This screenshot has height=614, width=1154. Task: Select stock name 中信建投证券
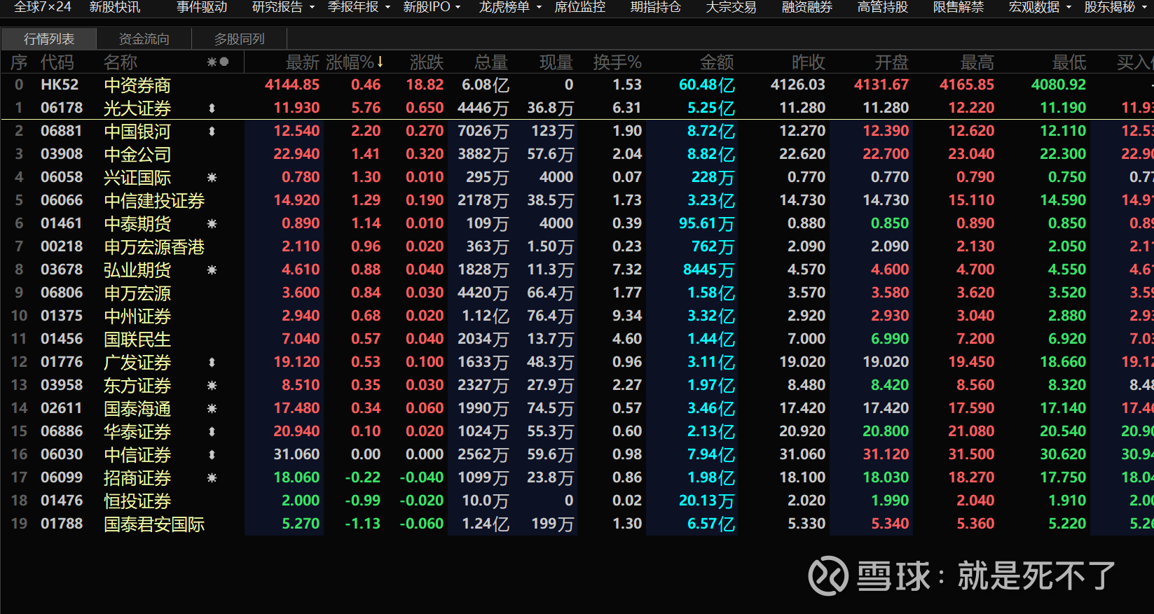(154, 201)
